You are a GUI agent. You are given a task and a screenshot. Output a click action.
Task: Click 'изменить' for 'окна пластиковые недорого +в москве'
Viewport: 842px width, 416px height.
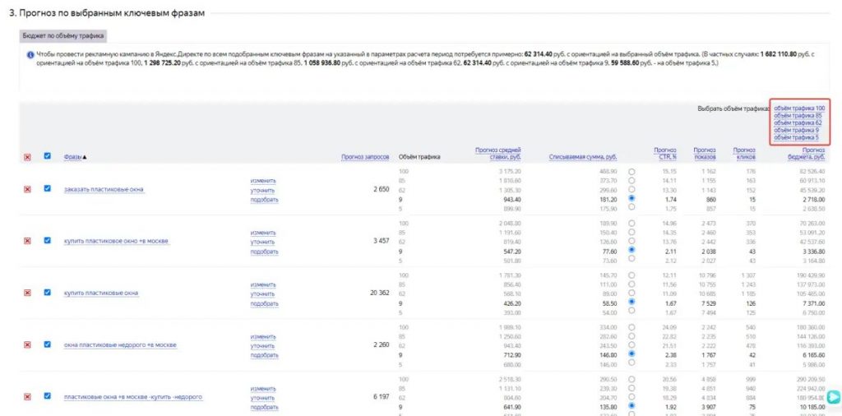coord(263,336)
